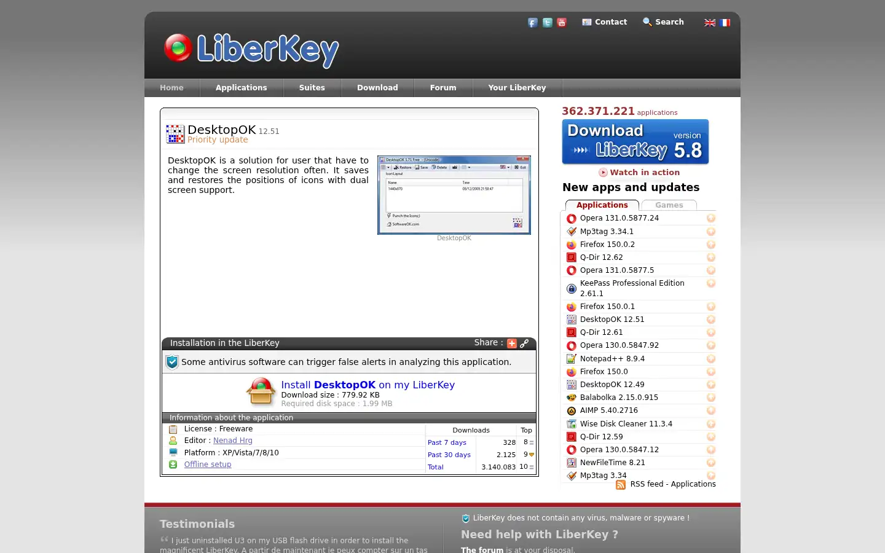Open the Your LiberKey menu item
The height and width of the screenshot is (553, 885).
[517, 88]
